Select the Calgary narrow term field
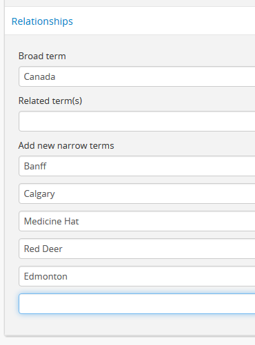The width and height of the screenshot is (255, 345). 137,194
